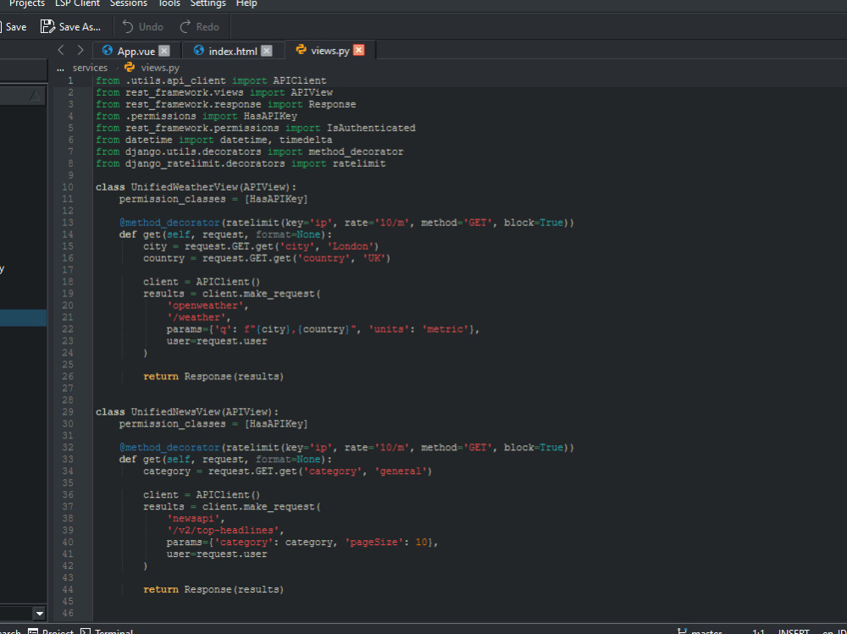Screen dimensions: 847x634
Task: Click the 'general' string
Action: point(401,471)
